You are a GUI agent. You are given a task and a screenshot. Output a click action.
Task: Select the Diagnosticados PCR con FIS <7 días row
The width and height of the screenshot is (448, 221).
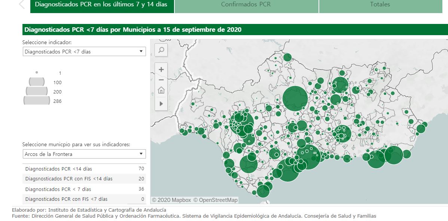tap(84, 199)
